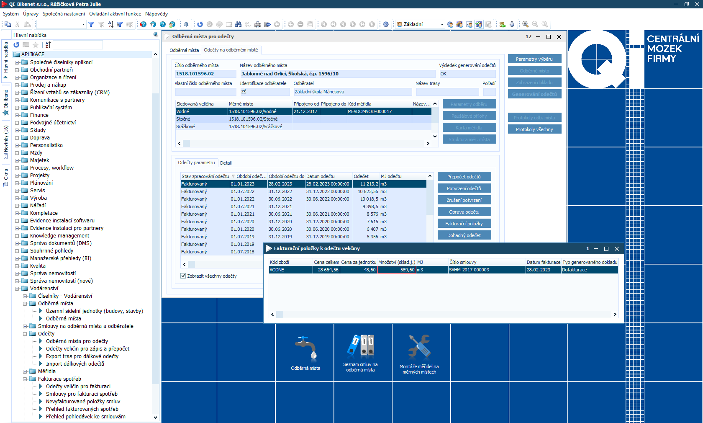Expand the Finance folder in tree
Viewport: 703px width, 423px height.
[x=18, y=115]
